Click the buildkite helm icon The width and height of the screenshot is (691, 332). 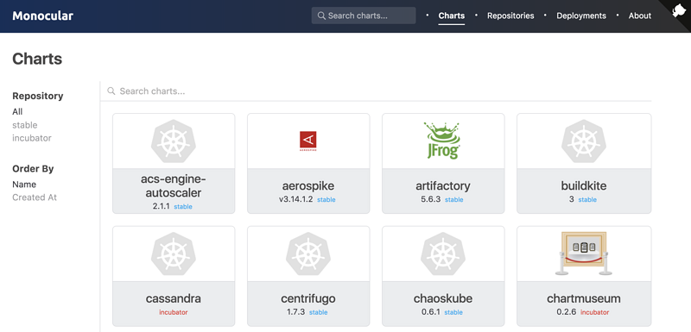tap(584, 141)
